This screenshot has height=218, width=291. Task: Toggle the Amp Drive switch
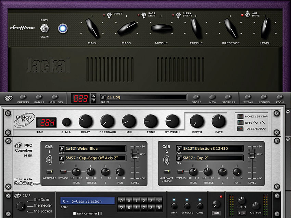coord(248,14)
